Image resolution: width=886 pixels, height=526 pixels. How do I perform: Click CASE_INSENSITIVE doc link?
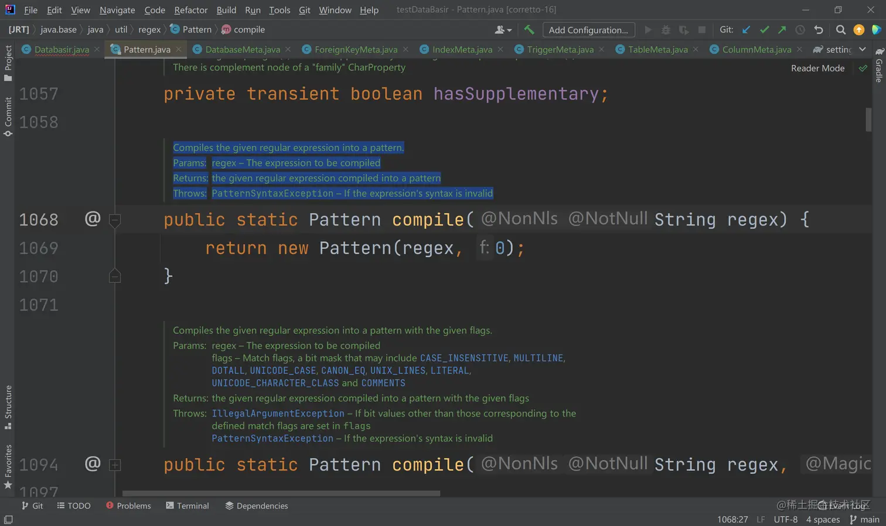(x=464, y=358)
